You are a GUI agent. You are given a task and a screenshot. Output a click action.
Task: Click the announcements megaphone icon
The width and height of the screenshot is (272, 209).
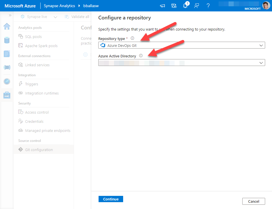click(x=162, y=6)
